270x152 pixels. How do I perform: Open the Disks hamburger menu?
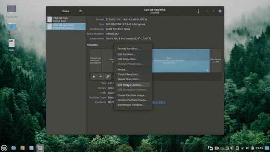point(80,11)
